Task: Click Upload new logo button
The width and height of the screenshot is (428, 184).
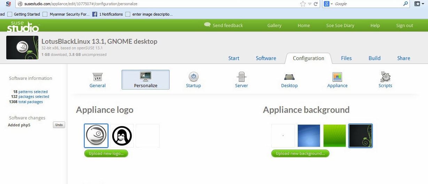Action: click(x=106, y=153)
